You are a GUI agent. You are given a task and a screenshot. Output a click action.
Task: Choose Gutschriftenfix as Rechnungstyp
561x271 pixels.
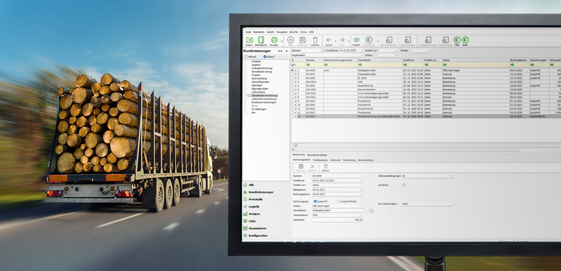pyautogui.click(x=339, y=201)
